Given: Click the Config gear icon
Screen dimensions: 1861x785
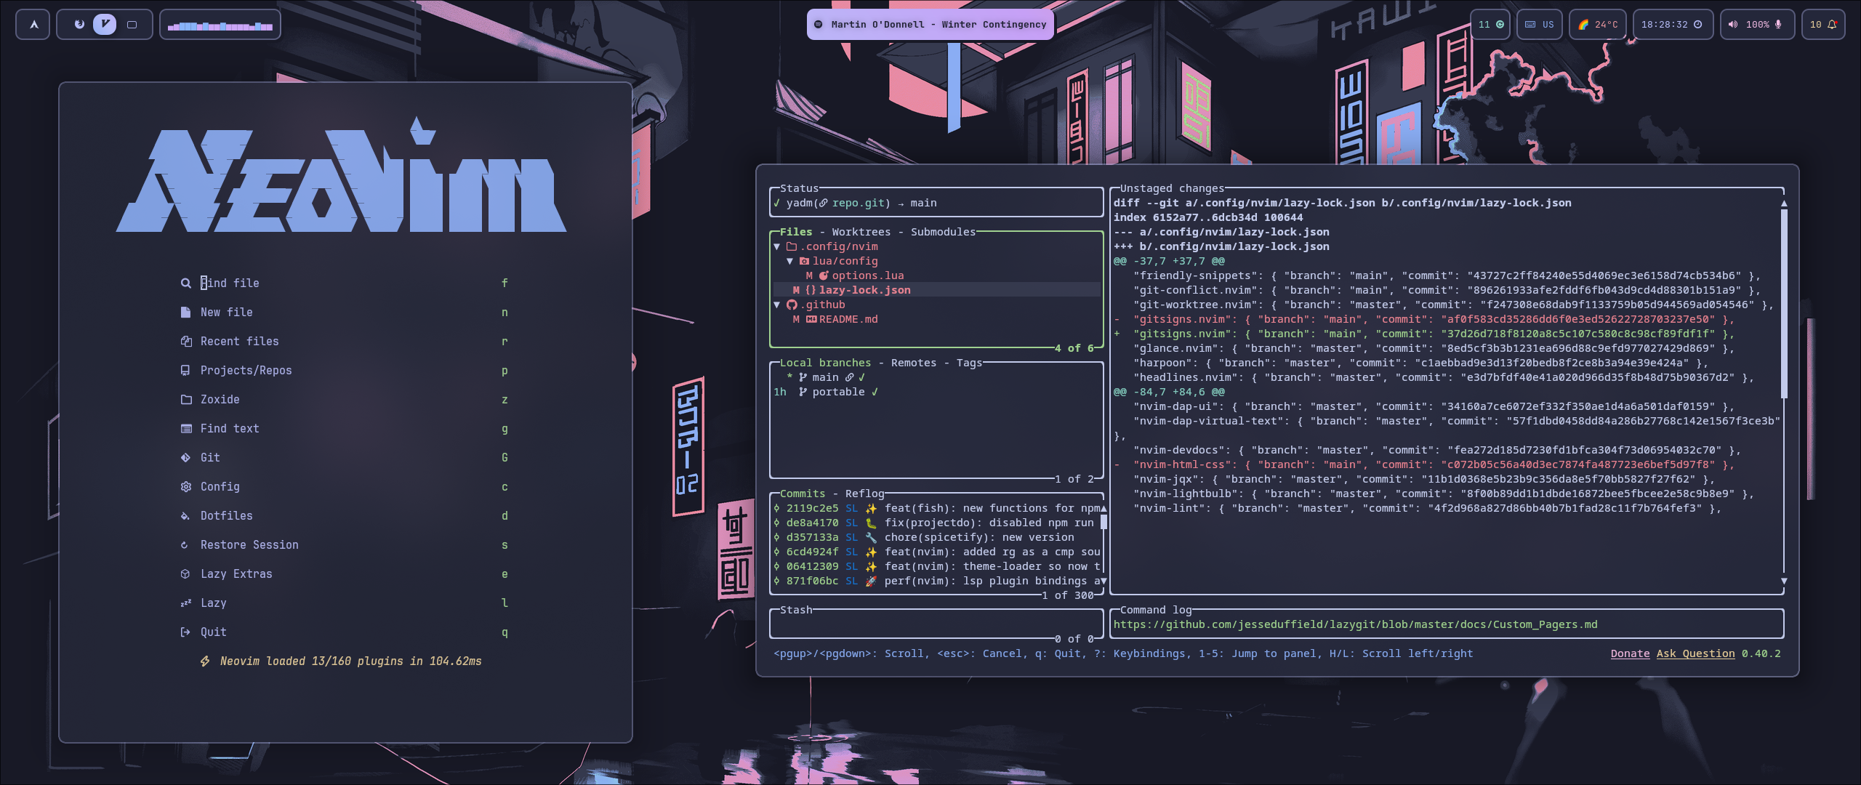Looking at the screenshot, I should coord(186,487).
